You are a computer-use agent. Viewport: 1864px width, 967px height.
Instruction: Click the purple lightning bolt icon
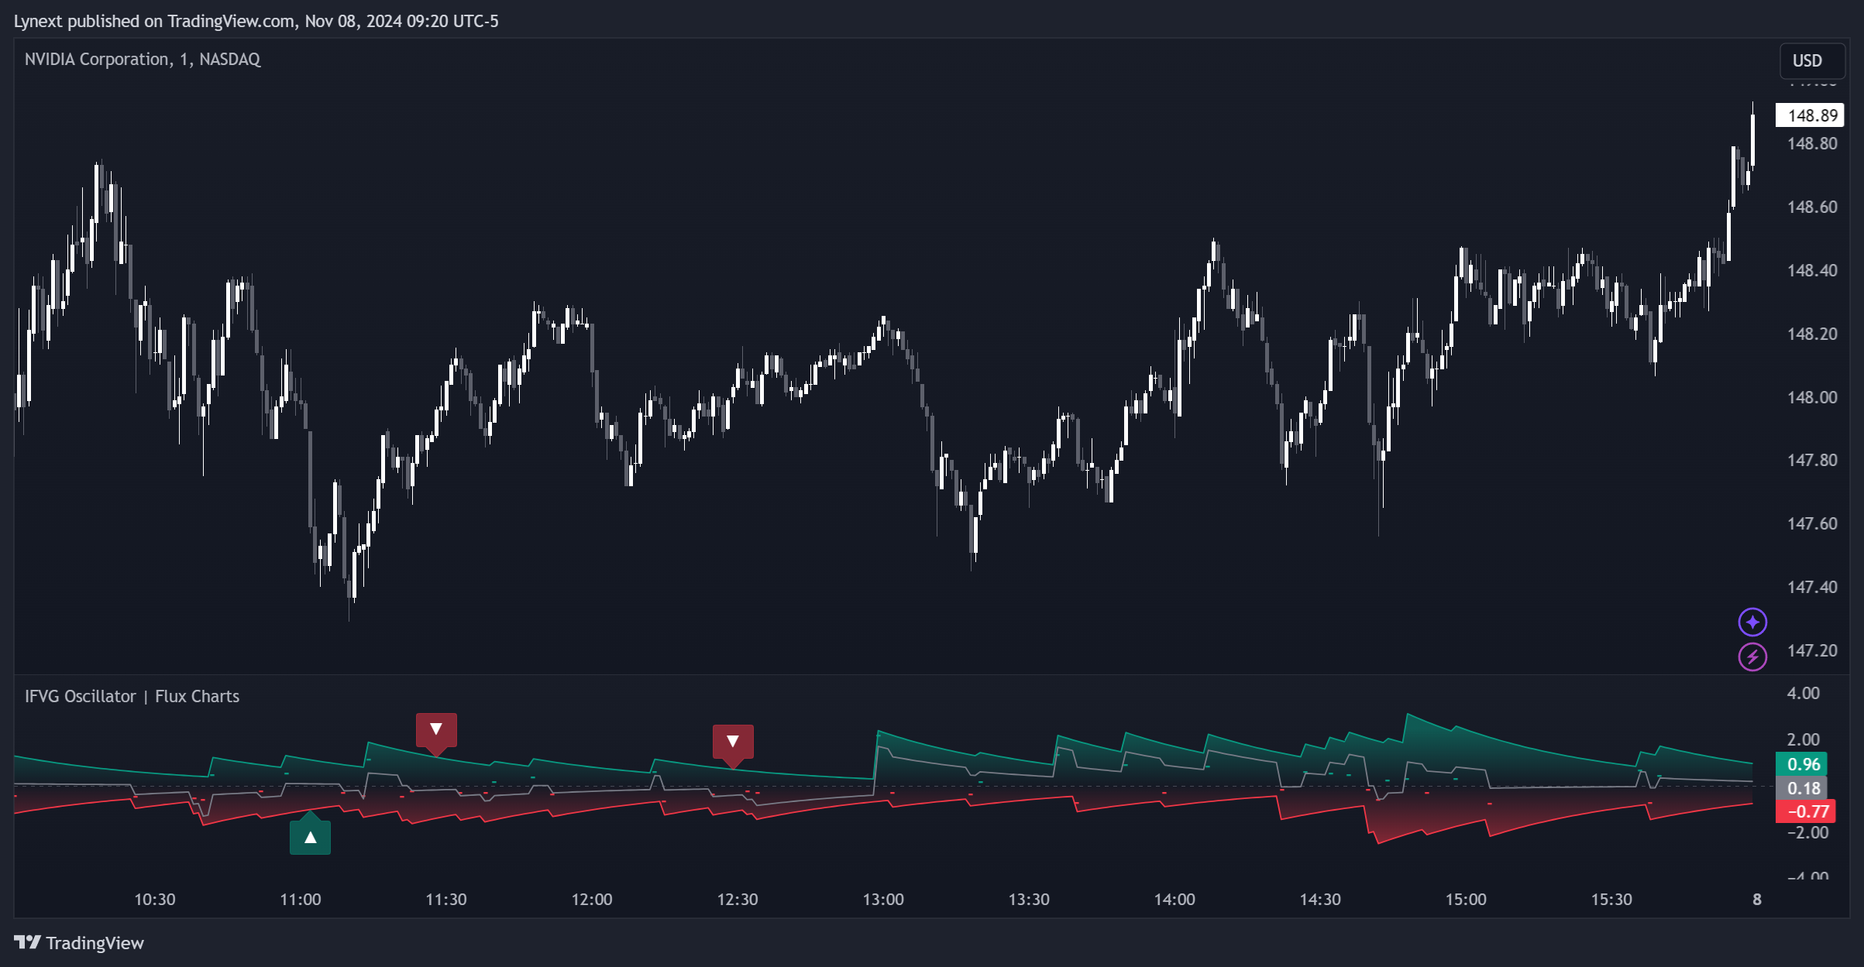[x=1752, y=657]
